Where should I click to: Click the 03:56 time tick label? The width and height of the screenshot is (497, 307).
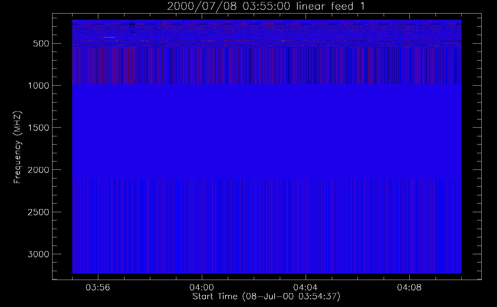[x=98, y=288]
